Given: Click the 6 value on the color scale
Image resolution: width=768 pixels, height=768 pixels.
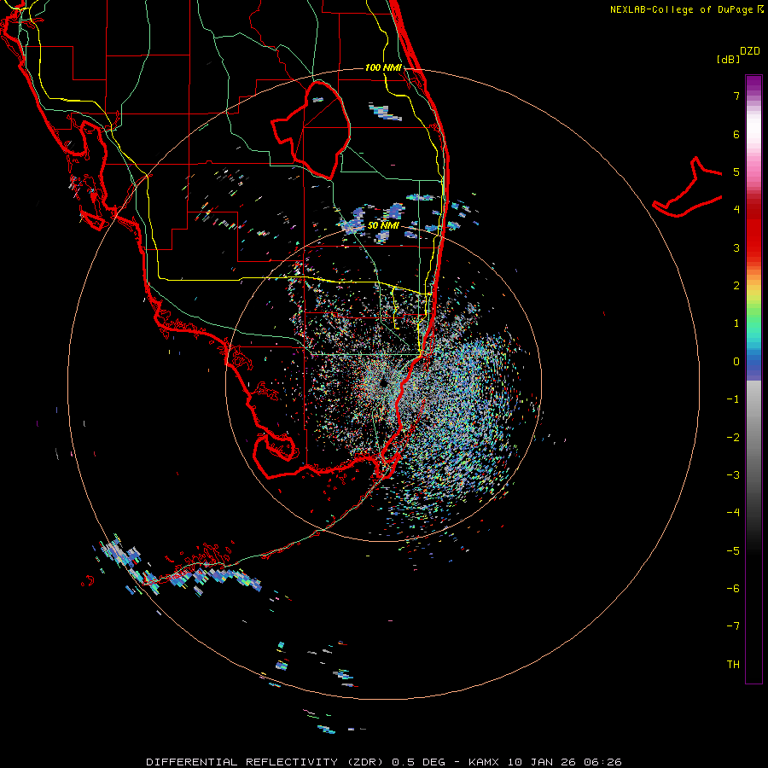Looking at the screenshot, I should tap(736, 134).
